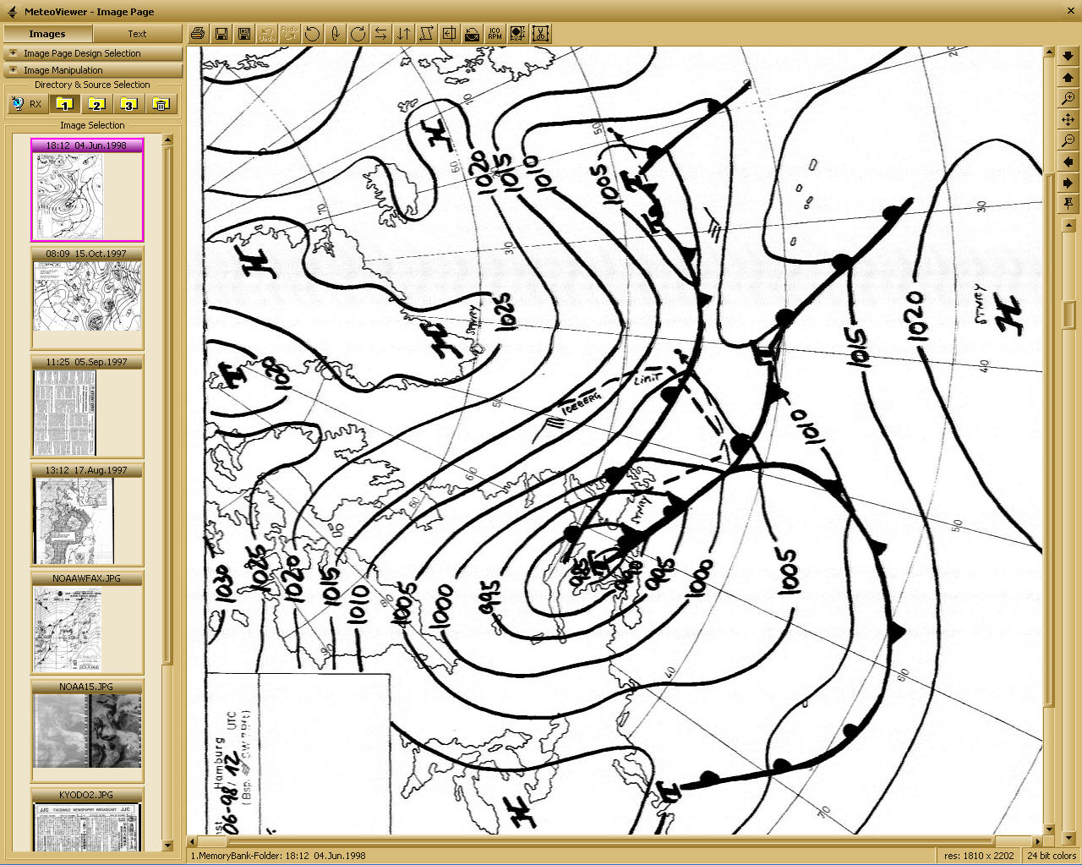Select the scissors crop tool

(x=541, y=34)
